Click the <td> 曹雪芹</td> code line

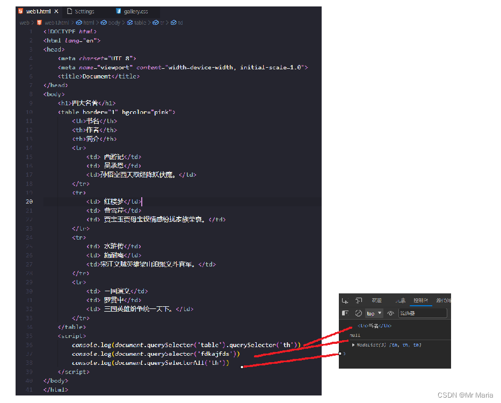point(114,211)
